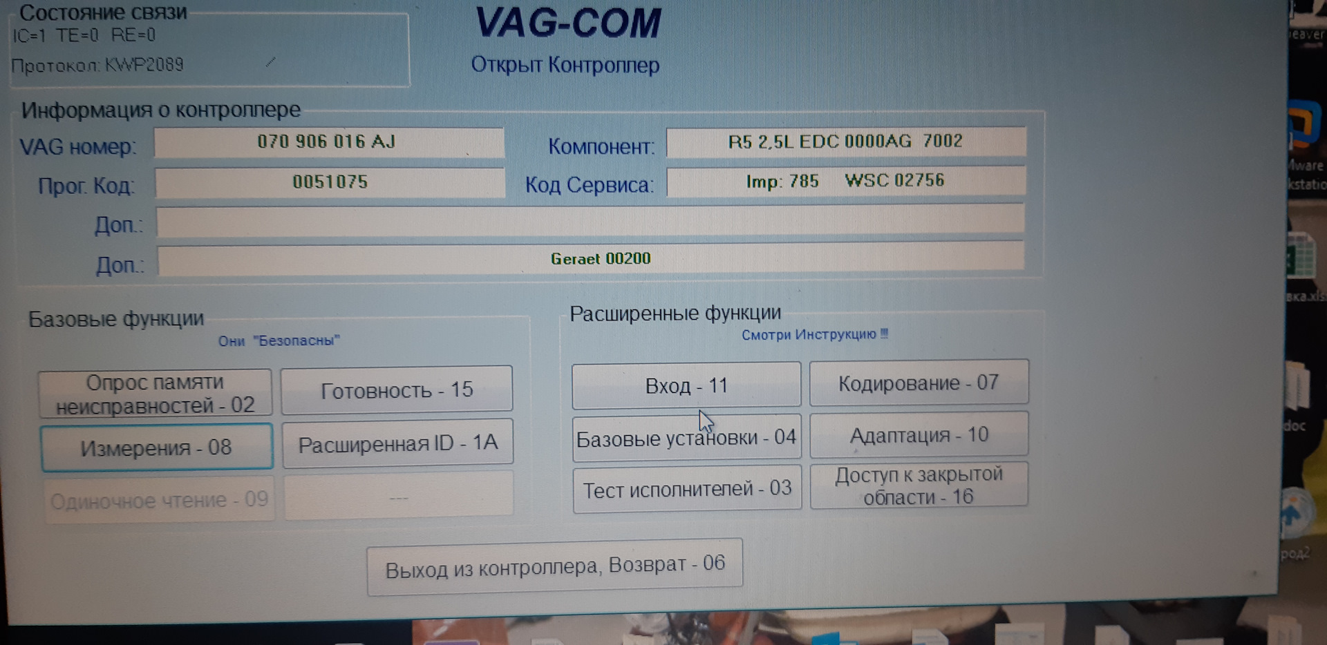Click the blank placeholder button with dashes
The image size is (1327, 645).
[x=399, y=494]
